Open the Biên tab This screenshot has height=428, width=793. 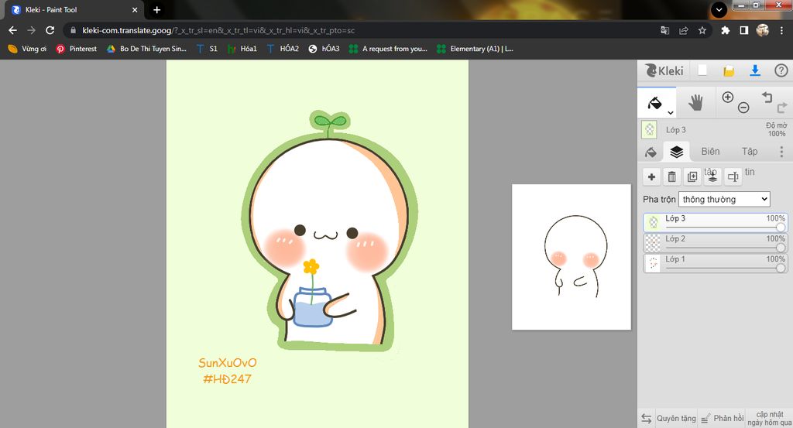point(710,152)
